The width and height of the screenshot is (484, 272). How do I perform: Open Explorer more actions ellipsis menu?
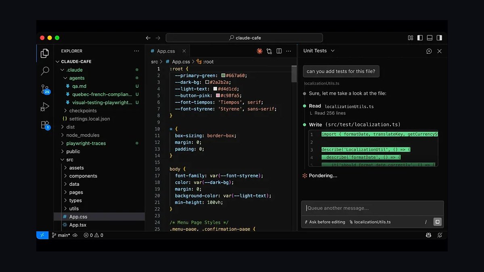coord(136,51)
